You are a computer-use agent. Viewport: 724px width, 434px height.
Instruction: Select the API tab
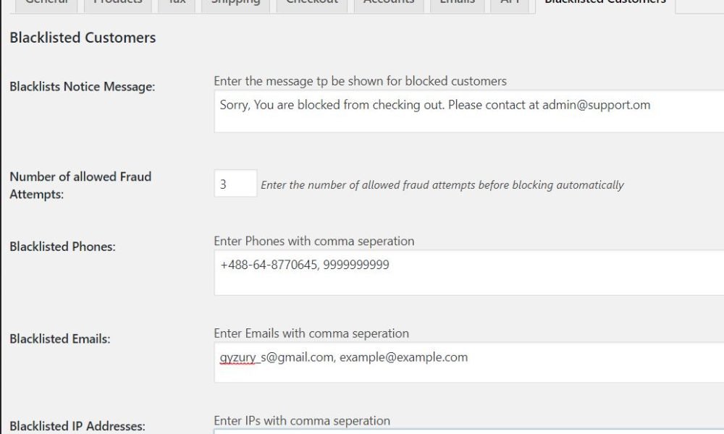point(510,4)
